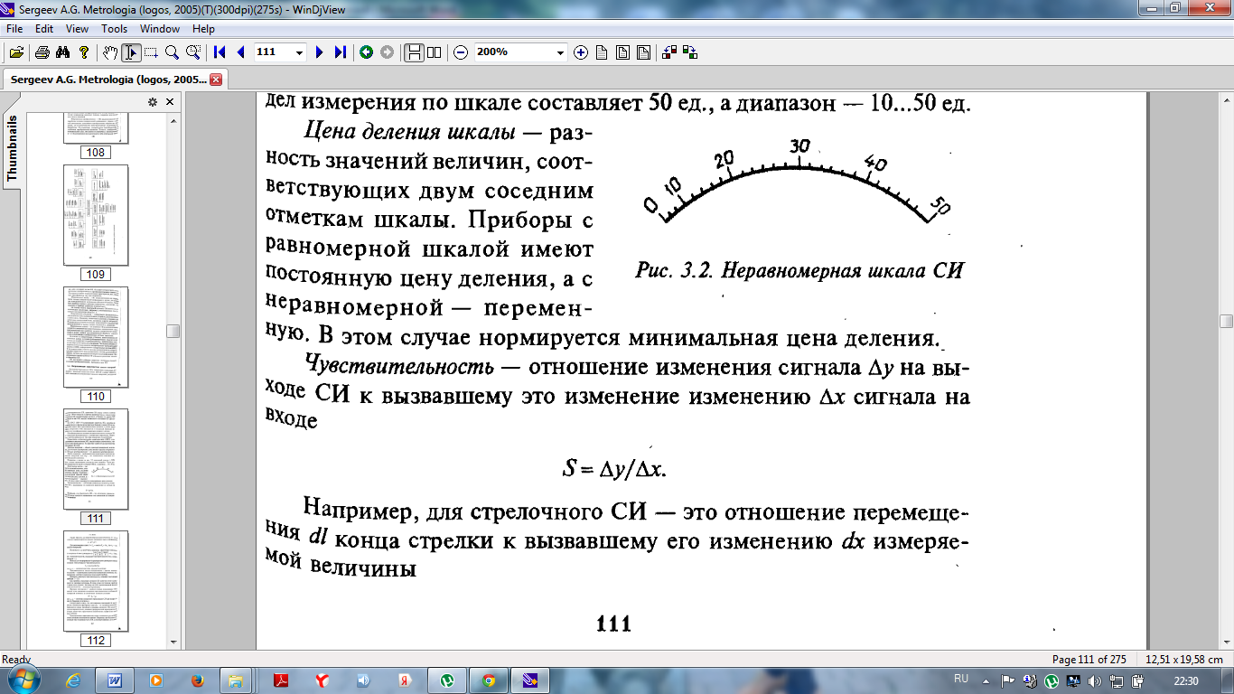Click the Open file toolbar icon
This screenshot has height=694, width=1234.
tap(16, 52)
